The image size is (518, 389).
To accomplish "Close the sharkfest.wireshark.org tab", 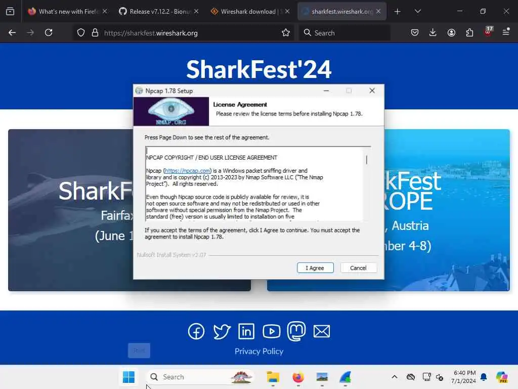I will (x=378, y=11).
